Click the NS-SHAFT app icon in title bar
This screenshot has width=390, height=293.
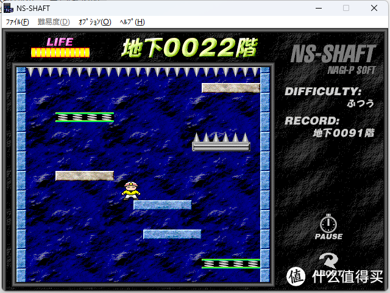click(x=9, y=8)
